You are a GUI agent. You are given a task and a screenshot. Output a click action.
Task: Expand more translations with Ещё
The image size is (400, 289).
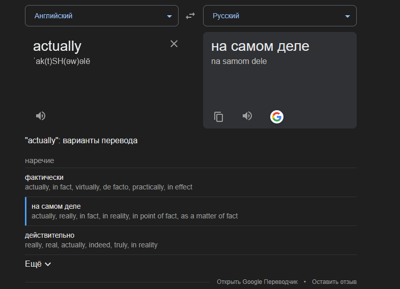coord(38,264)
